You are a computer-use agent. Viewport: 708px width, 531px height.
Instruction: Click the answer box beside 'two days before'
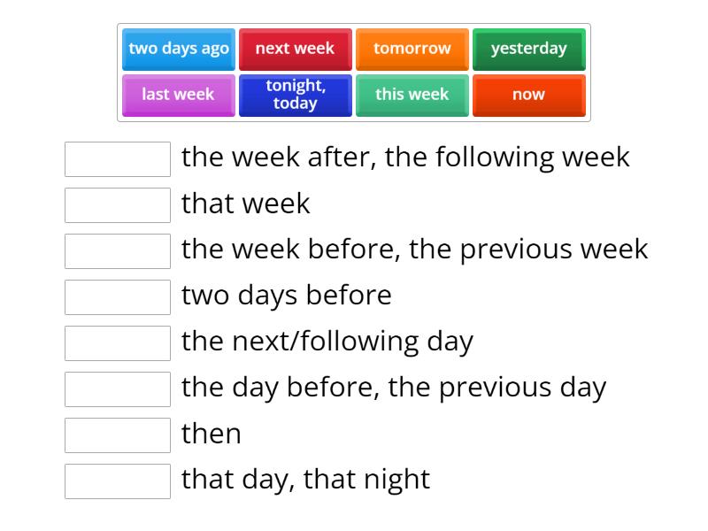(118, 297)
